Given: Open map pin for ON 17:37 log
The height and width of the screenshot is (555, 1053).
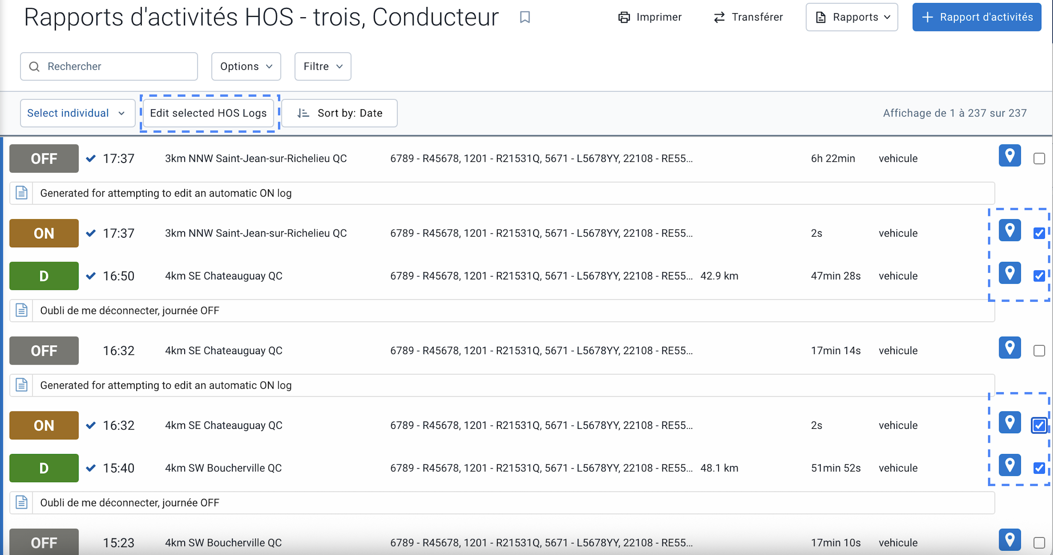Looking at the screenshot, I should (1010, 231).
